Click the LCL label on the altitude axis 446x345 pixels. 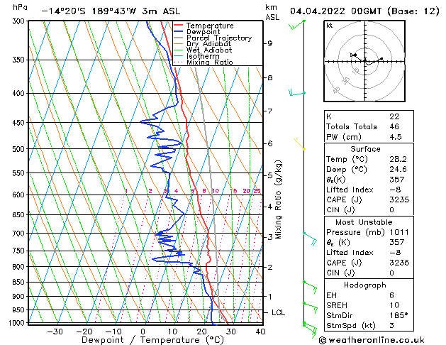(x=279, y=312)
